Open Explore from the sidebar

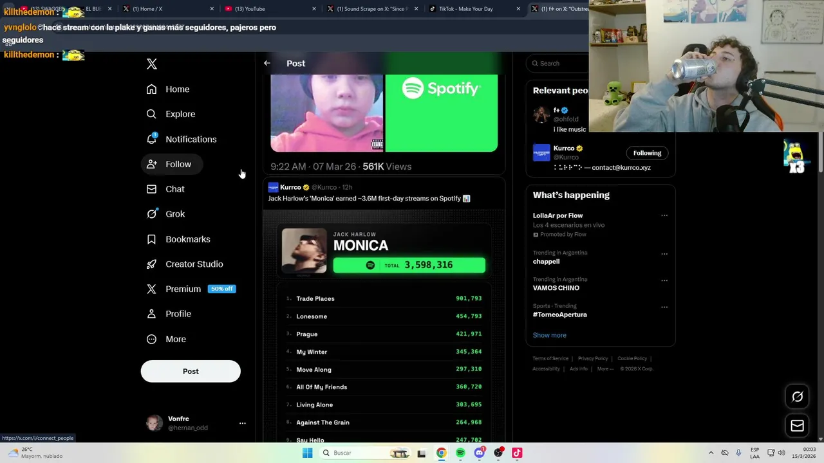[171, 114]
